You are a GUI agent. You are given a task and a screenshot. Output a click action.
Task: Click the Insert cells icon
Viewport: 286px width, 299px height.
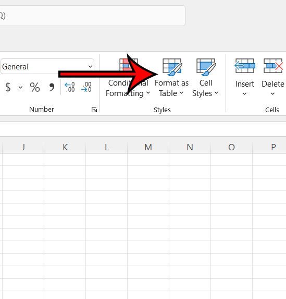(x=245, y=66)
